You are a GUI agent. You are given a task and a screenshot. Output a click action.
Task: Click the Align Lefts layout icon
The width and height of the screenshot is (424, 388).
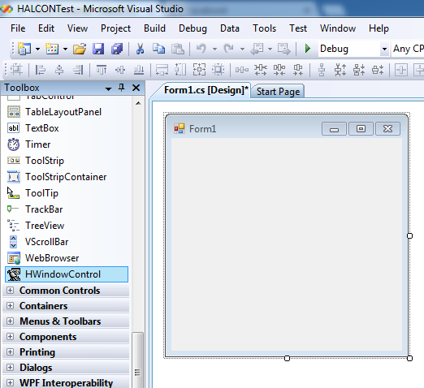click(41, 71)
